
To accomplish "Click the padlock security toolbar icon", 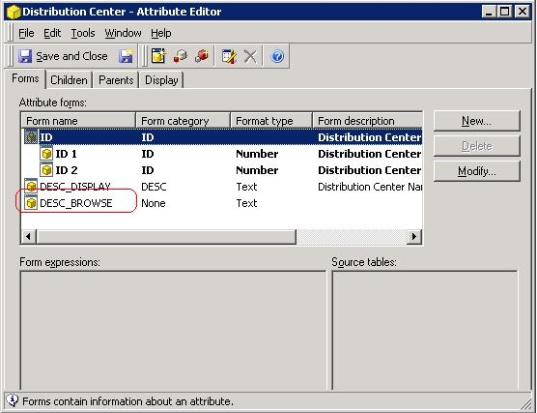I will 181,56.
